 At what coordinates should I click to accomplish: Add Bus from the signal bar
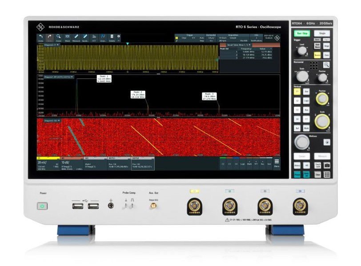(263, 164)
